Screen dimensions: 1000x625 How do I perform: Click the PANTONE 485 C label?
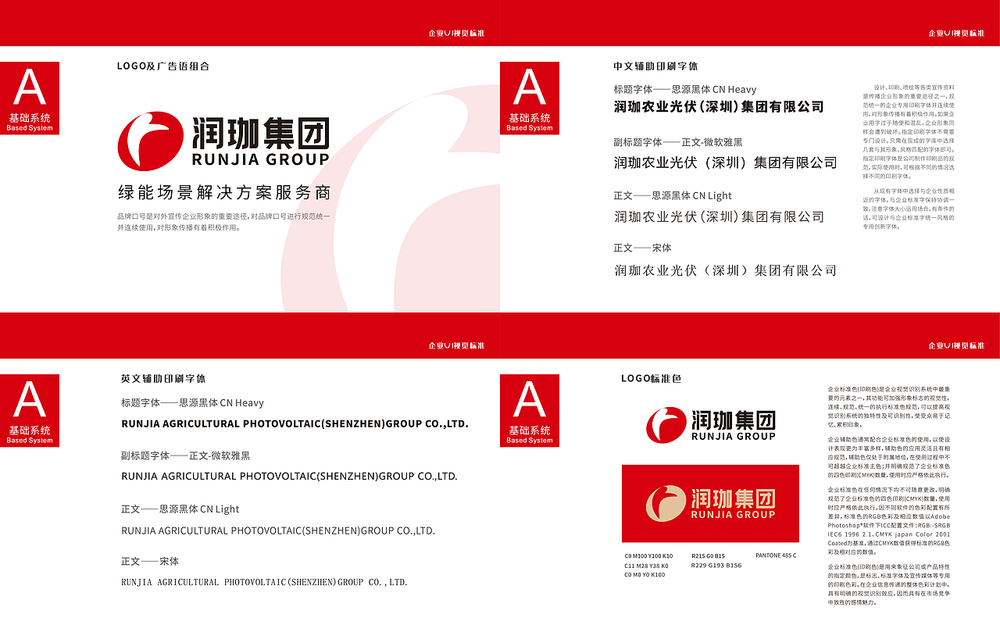coord(776,556)
